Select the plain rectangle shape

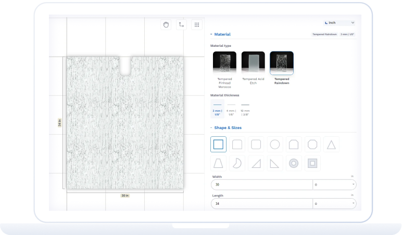point(218,145)
